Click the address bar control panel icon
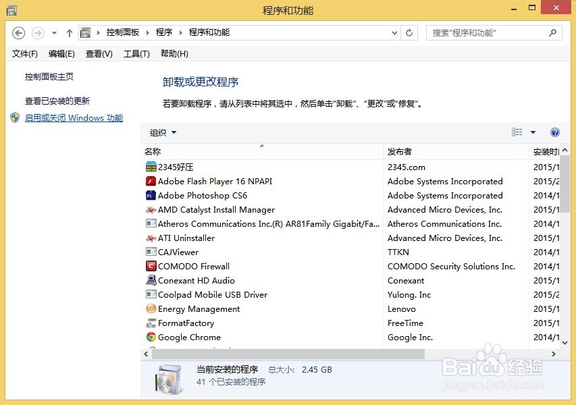The height and width of the screenshot is (405, 576). (x=86, y=32)
